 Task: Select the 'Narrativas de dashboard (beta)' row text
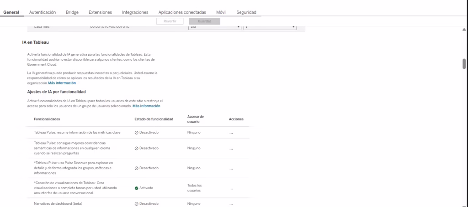pos(58,204)
